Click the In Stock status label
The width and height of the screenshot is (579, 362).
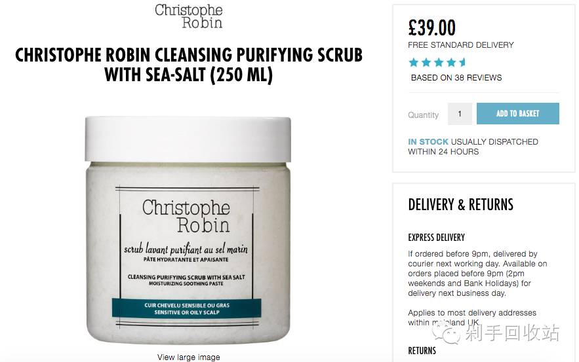click(428, 142)
